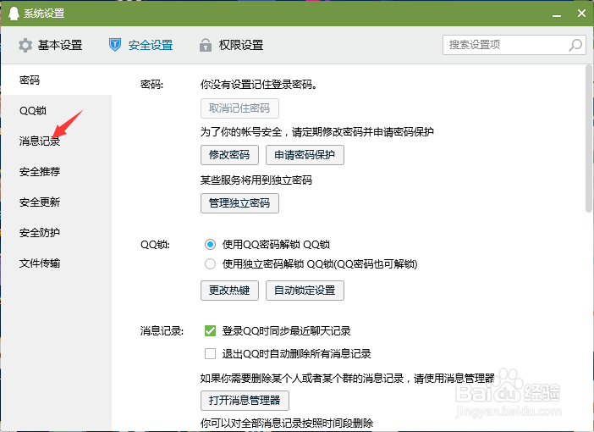Click the QQ锁: section label
Screen dimensions: 594x432
point(156,245)
